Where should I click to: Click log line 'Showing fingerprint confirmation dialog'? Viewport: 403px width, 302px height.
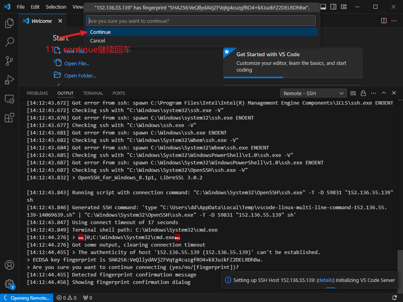pos(109,282)
